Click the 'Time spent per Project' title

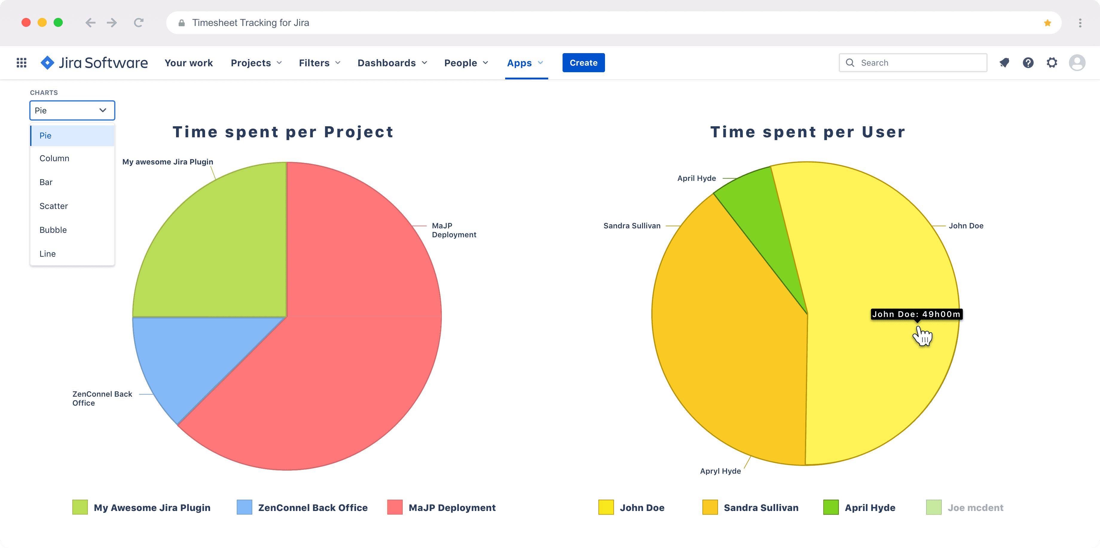(x=283, y=132)
